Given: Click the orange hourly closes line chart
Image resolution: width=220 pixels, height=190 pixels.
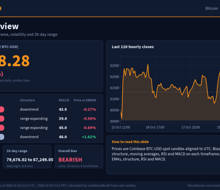Looking at the screenshot, I should pyautogui.click(x=170, y=90).
